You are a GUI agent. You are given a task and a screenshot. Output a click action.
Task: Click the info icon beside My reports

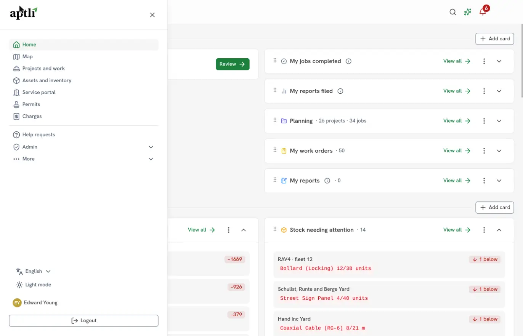327,181
